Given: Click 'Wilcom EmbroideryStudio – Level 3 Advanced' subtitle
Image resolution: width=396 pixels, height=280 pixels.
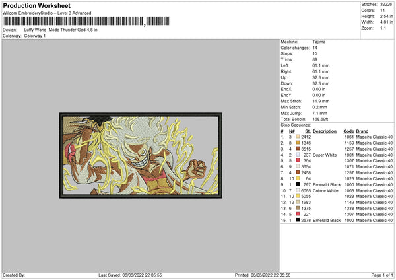Looking at the screenshot, I should pyautogui.click(x=47, y=13).
